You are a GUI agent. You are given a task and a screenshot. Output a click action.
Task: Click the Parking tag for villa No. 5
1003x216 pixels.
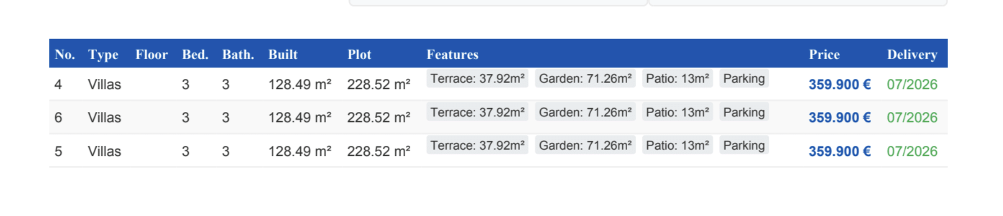pyautogui.click(x=744, y=145)
